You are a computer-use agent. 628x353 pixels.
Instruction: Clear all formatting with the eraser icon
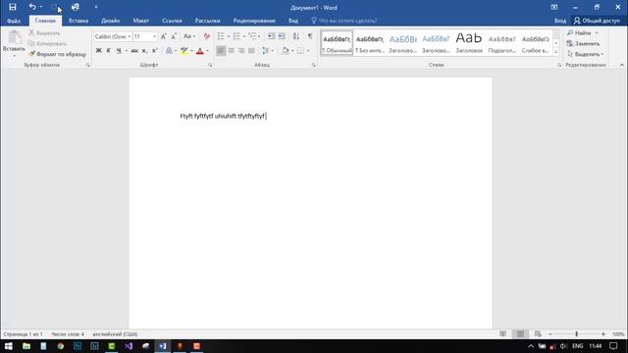(207, 36)
